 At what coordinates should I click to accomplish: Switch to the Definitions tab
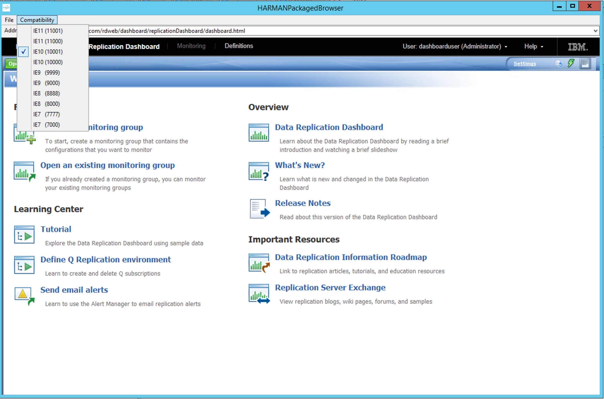coord(239,46)
